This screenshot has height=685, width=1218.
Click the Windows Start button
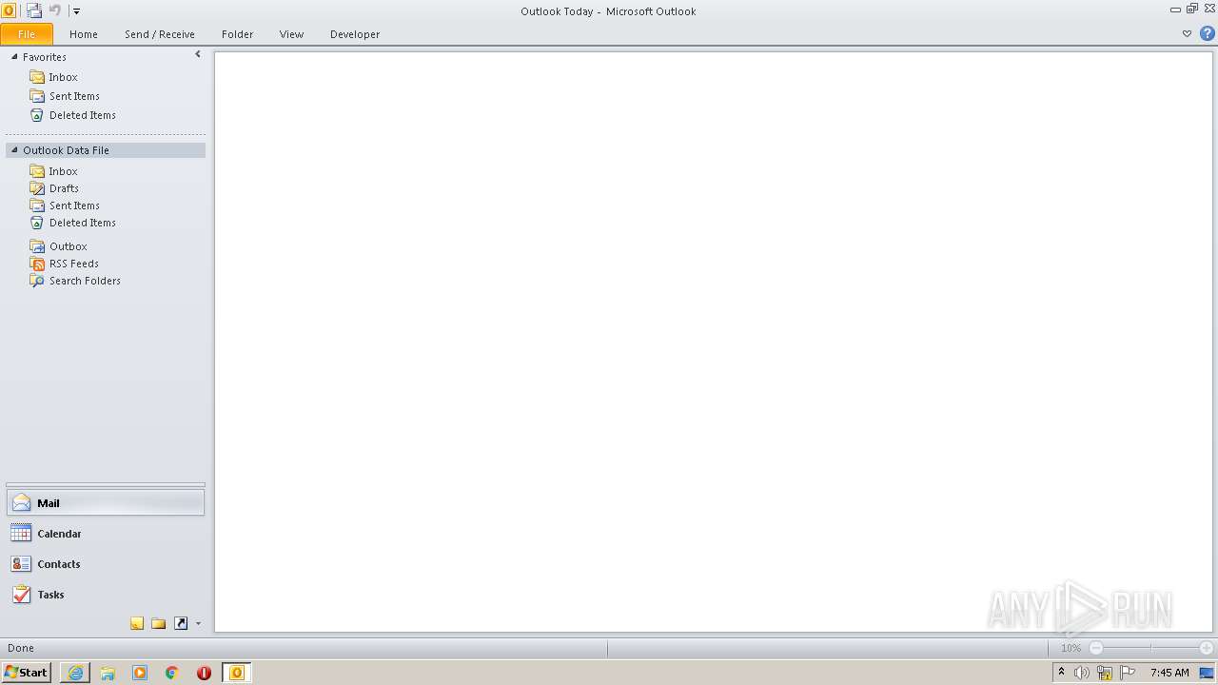click(x=26, y=673)
